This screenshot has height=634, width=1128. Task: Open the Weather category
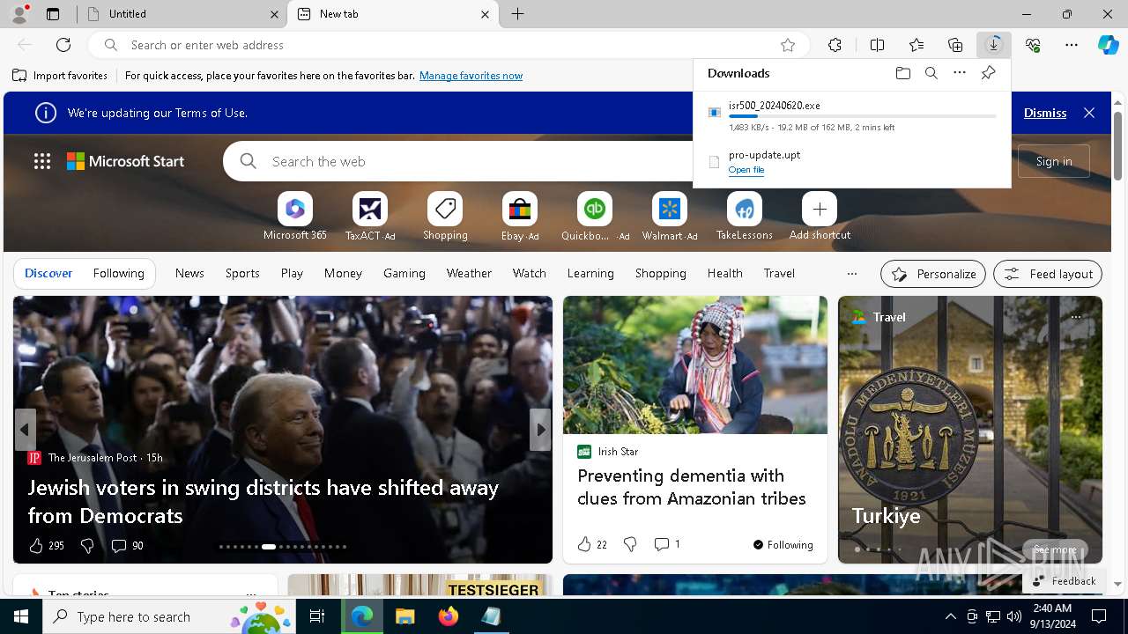tap(469, 274)
